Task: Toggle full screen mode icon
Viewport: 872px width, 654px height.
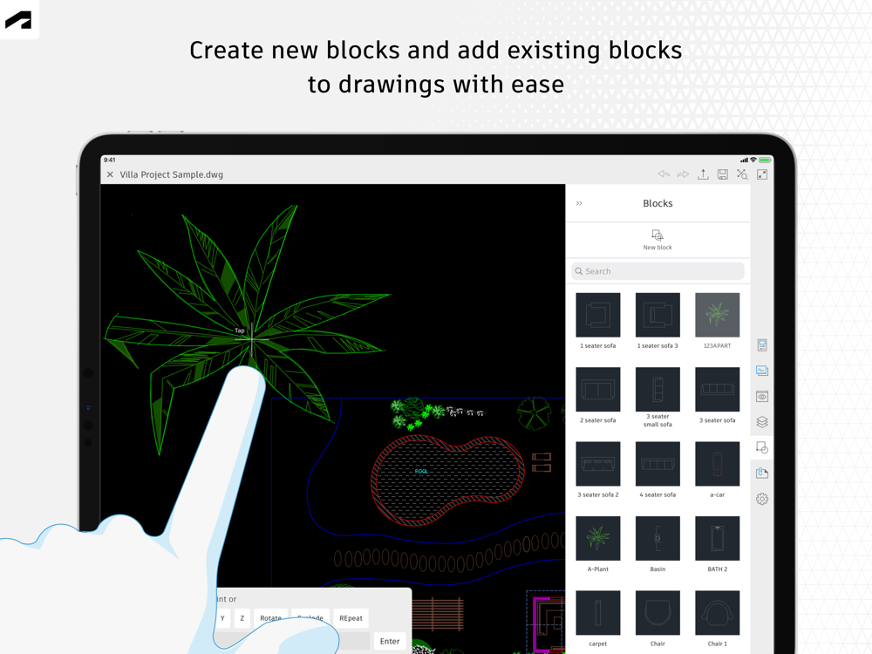Action: point(762,174)
